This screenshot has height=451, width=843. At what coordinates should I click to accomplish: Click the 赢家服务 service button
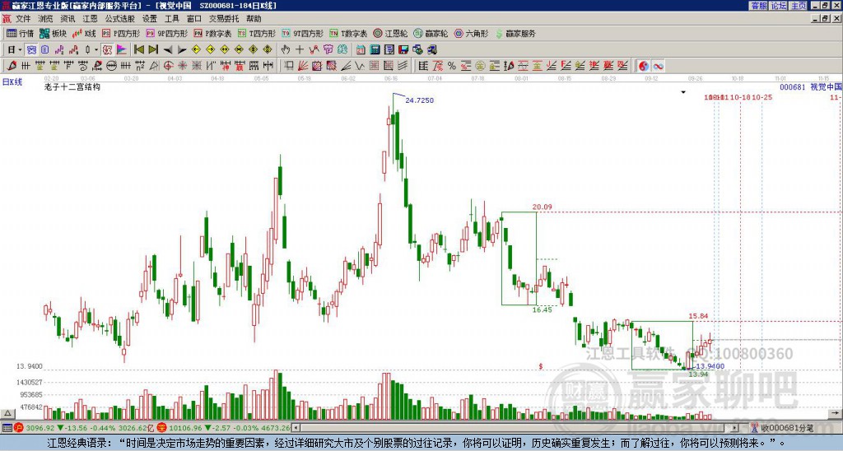[515, 33]
